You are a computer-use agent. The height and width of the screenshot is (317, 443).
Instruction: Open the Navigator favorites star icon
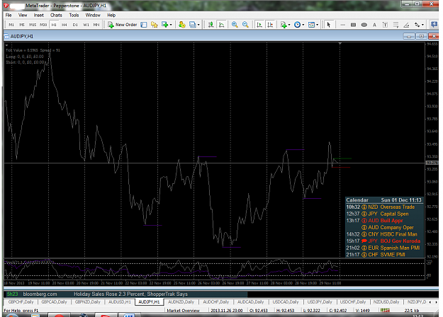155,25
